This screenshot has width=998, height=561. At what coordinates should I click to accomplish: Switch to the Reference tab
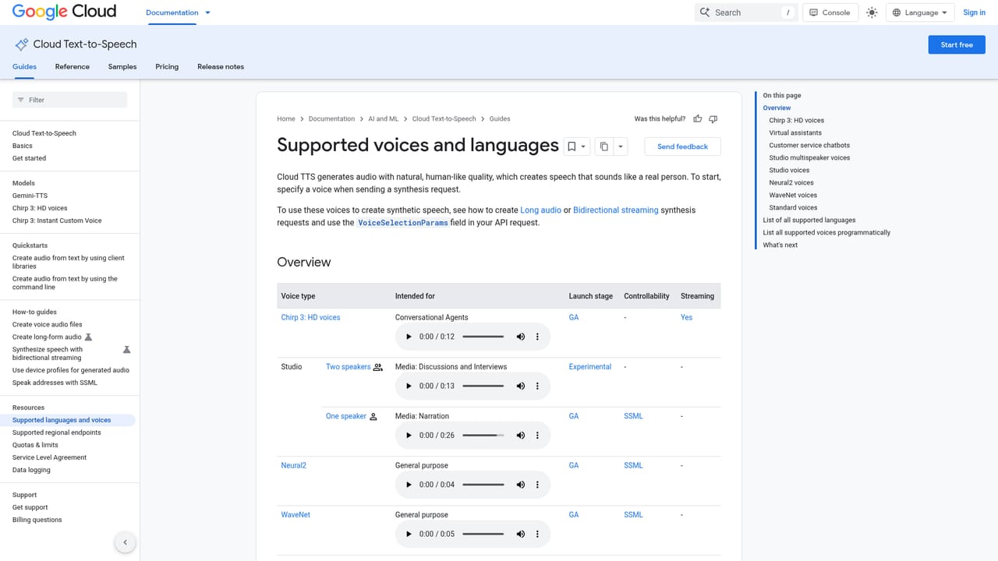coord(73,67)
